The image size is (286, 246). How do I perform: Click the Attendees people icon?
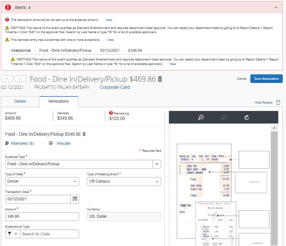click(x=7, y=143)
